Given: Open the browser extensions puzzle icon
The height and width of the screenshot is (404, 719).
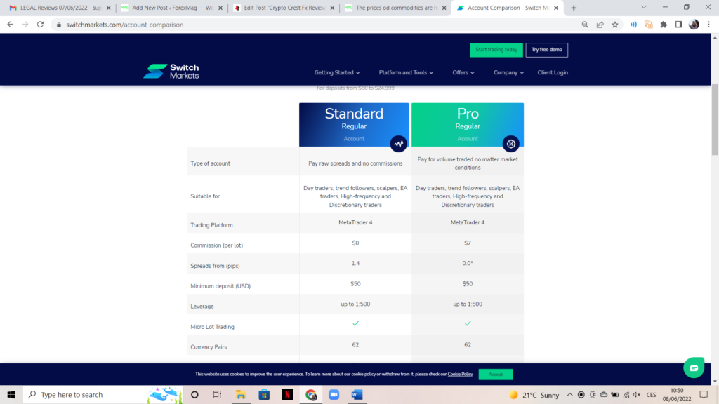Looking at the screenshot, I should click(x=664, y=25).
